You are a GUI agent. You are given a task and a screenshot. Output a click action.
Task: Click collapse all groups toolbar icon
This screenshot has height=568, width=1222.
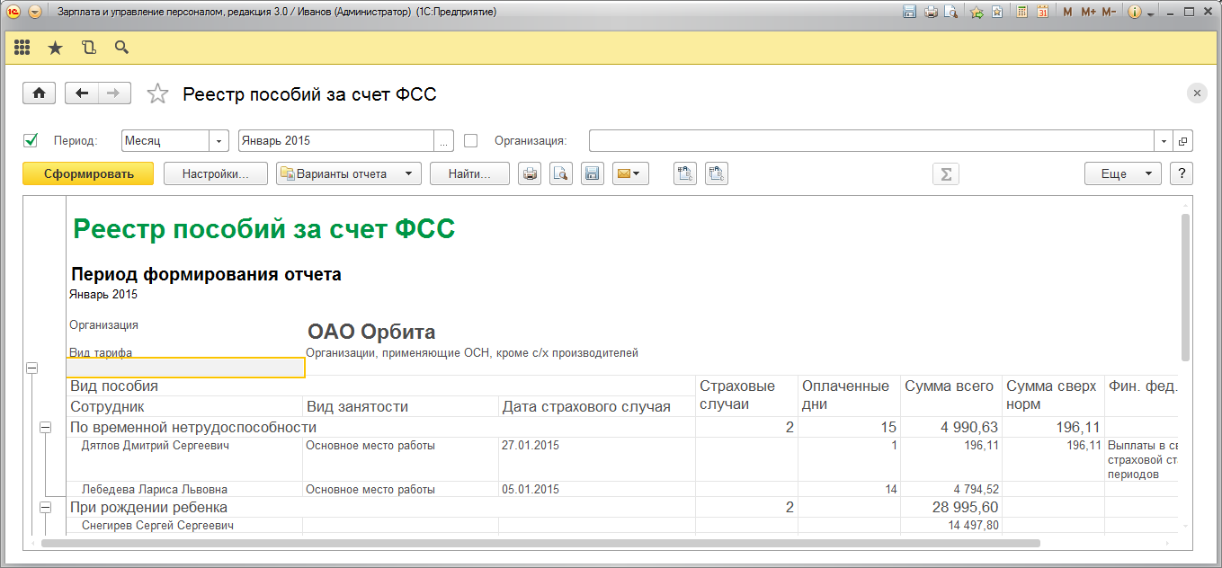click(x=716, y=174)
